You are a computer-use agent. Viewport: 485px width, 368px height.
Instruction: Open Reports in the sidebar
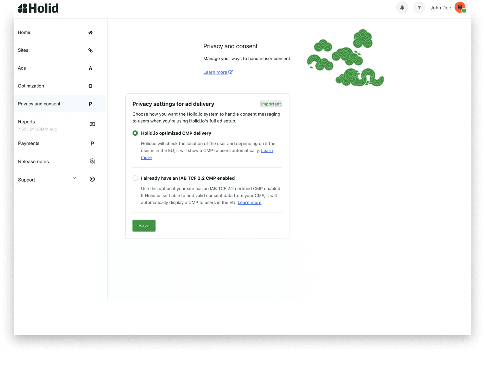click(x=26, y=122)
